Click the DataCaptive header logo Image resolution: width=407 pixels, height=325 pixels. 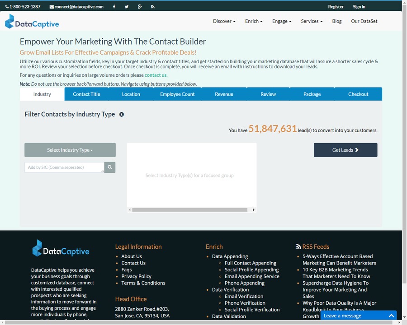click(32, 21)
